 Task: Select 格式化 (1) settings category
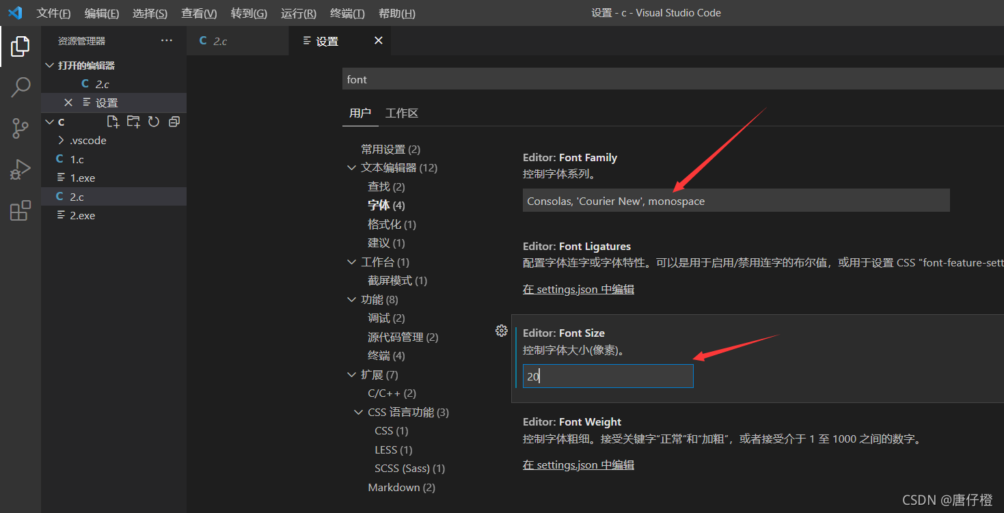[x=392, y=224]
